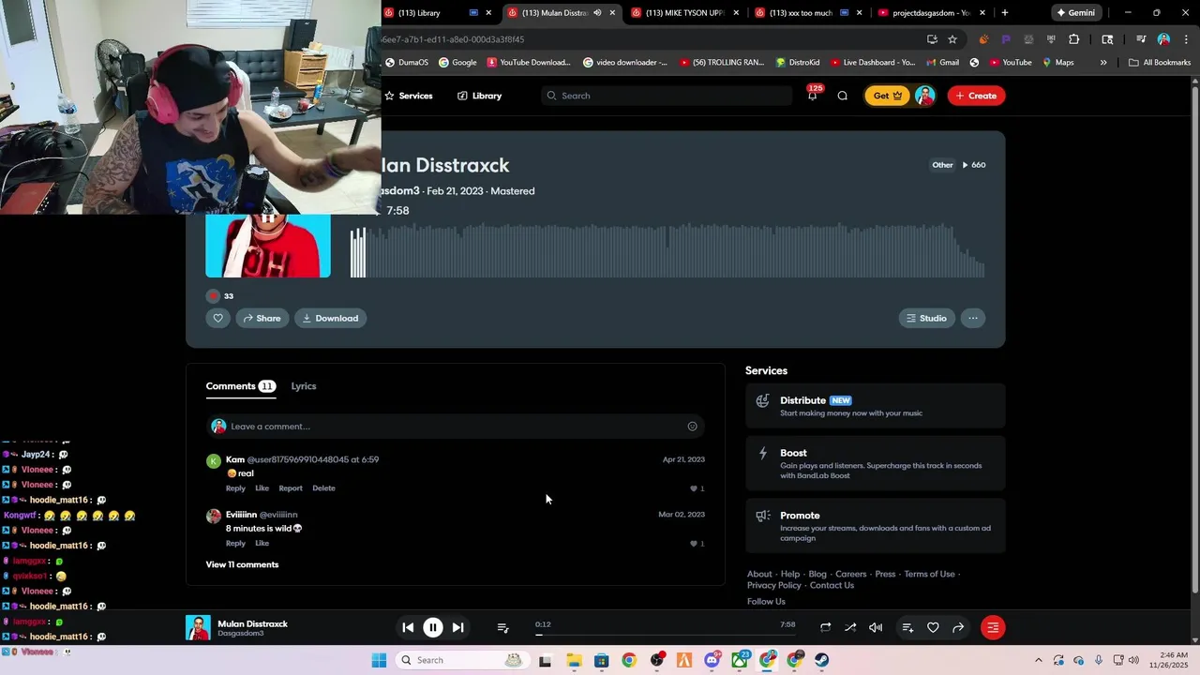The height and width of the screenshot is (675, 1200).
Task: Download the track
Action: 330,318
